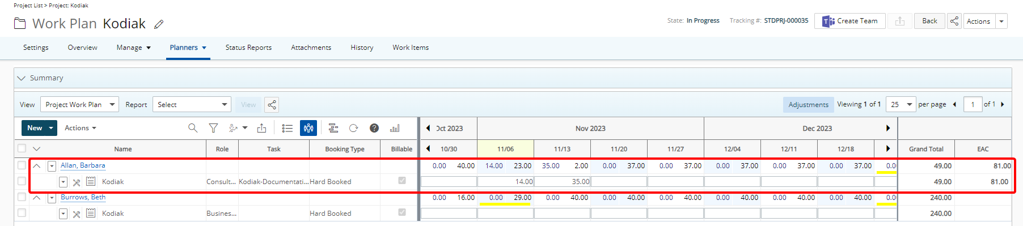Go to the previous results page arrow
This screenshot has height=226, width=1023.
954,104
